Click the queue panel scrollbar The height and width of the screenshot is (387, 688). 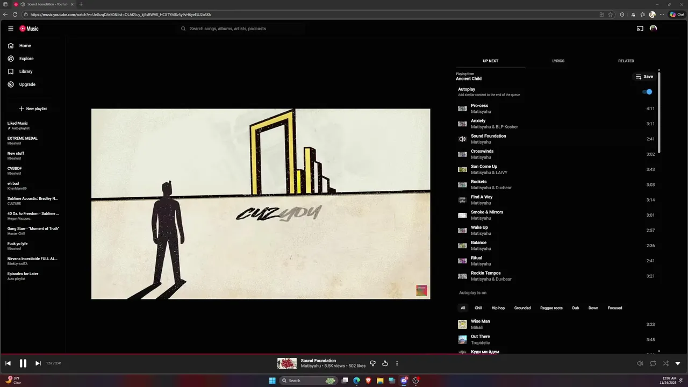[659, 112]
